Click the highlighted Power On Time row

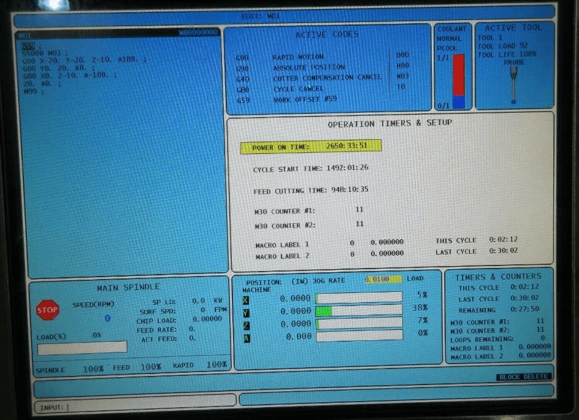tap(311, 147)
